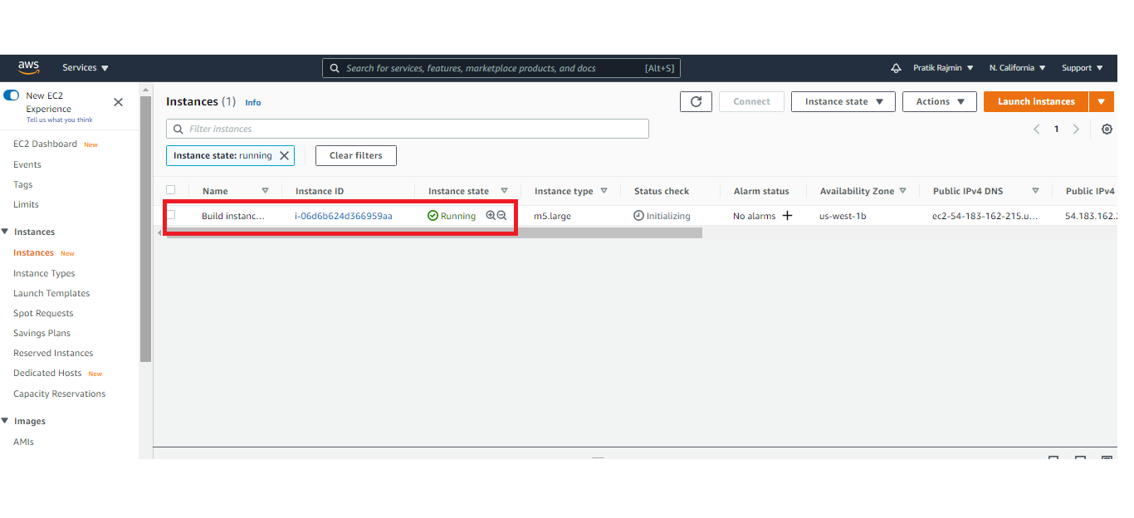1134x518 pixels.
Task: Open the Pratik Rajmin account menu
Action: tap(943, 68)
